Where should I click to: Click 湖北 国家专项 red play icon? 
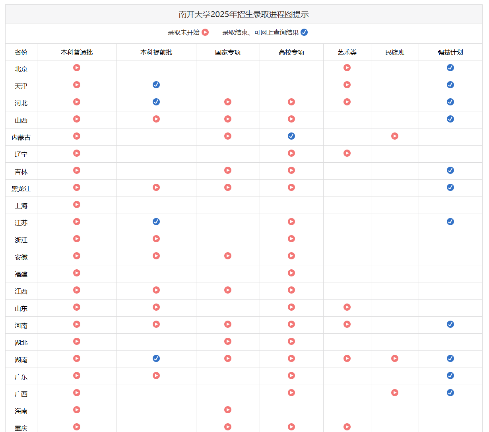228,341
